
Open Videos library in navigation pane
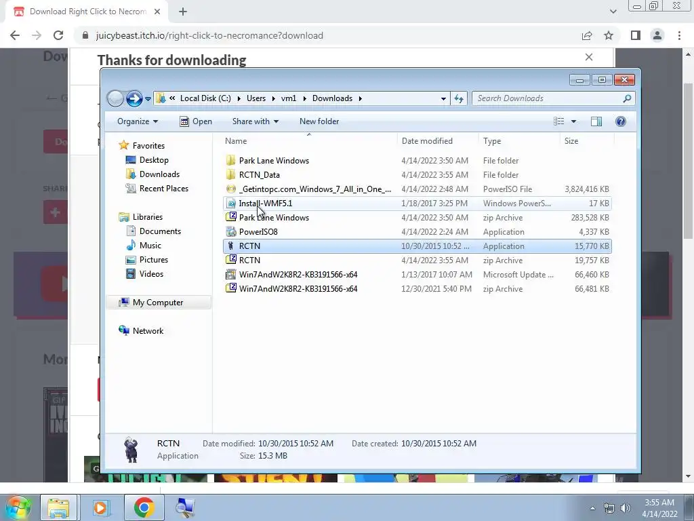coord(151,274)
